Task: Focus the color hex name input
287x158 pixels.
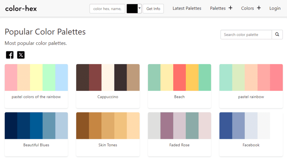Action: tap(107, 9)
